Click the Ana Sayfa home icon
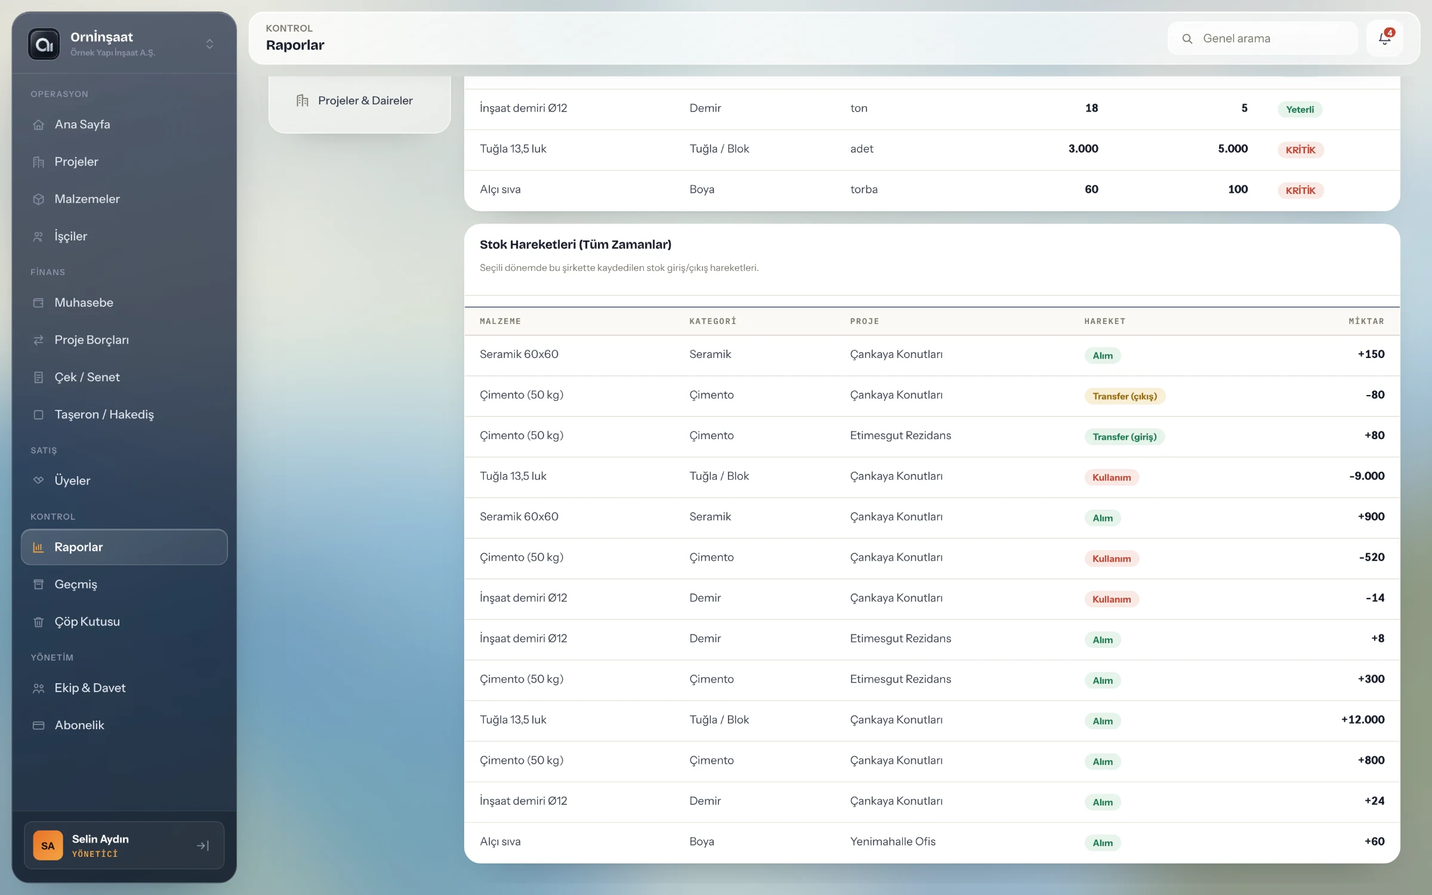 [x=39, y=125]
